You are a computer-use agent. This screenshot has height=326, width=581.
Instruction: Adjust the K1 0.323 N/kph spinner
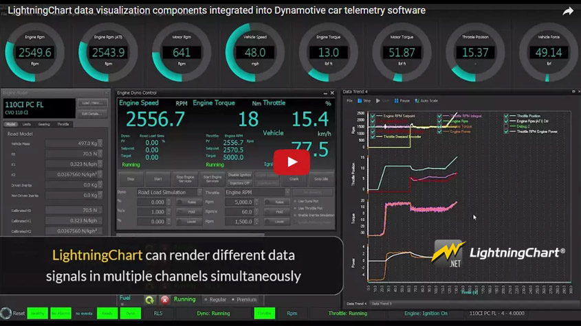(100, 164)
